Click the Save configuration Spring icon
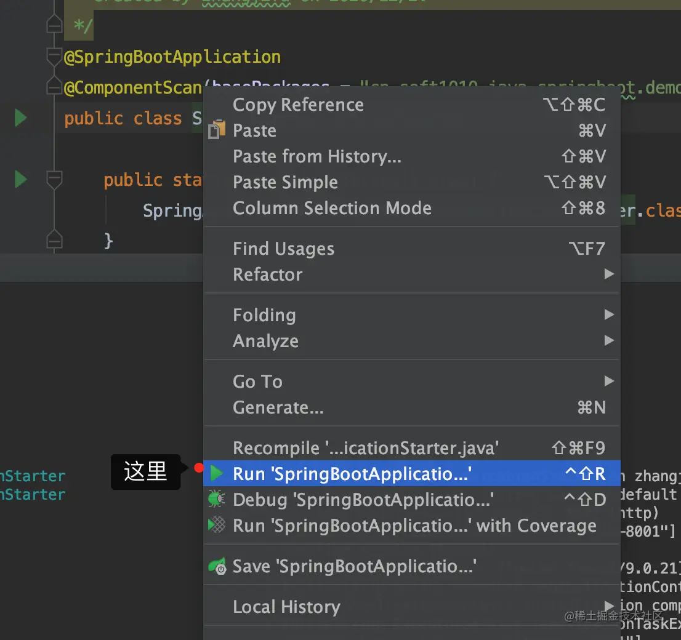Screen dimensions: 681x640 tap(217, 566)
